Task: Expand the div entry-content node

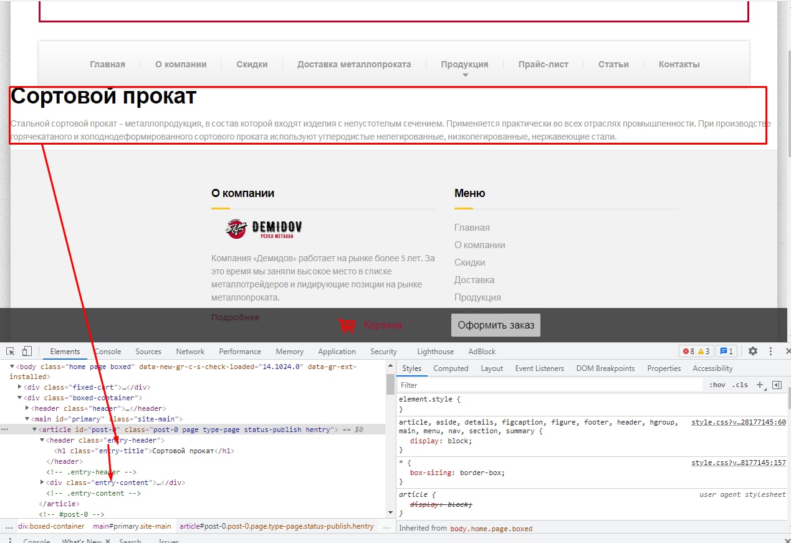Action: point(42,483)
